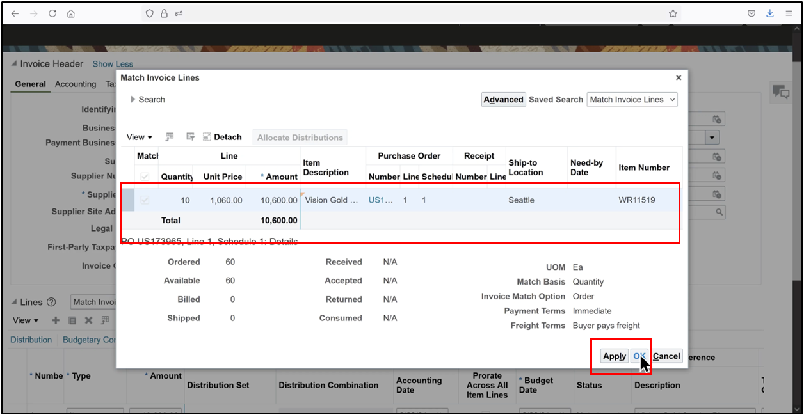
Task: Uncheck the matched invoice line row checkbox
Action: pyautogui.click(x=145, y=199)
